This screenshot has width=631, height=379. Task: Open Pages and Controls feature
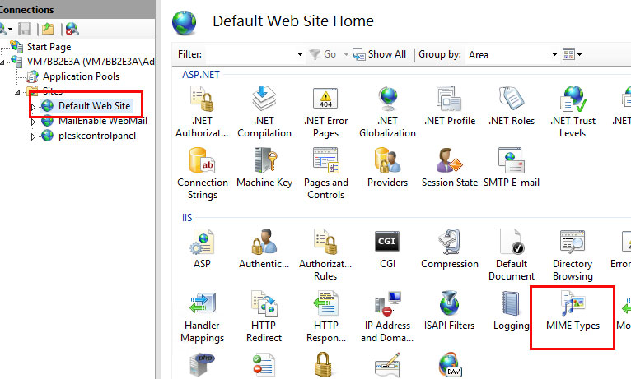click(x=326, y=173)
